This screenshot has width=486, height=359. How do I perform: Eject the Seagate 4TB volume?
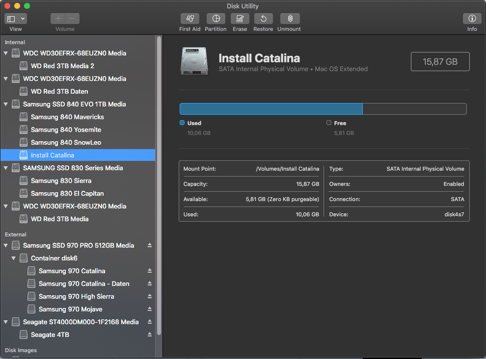click(x=150, y=334)
